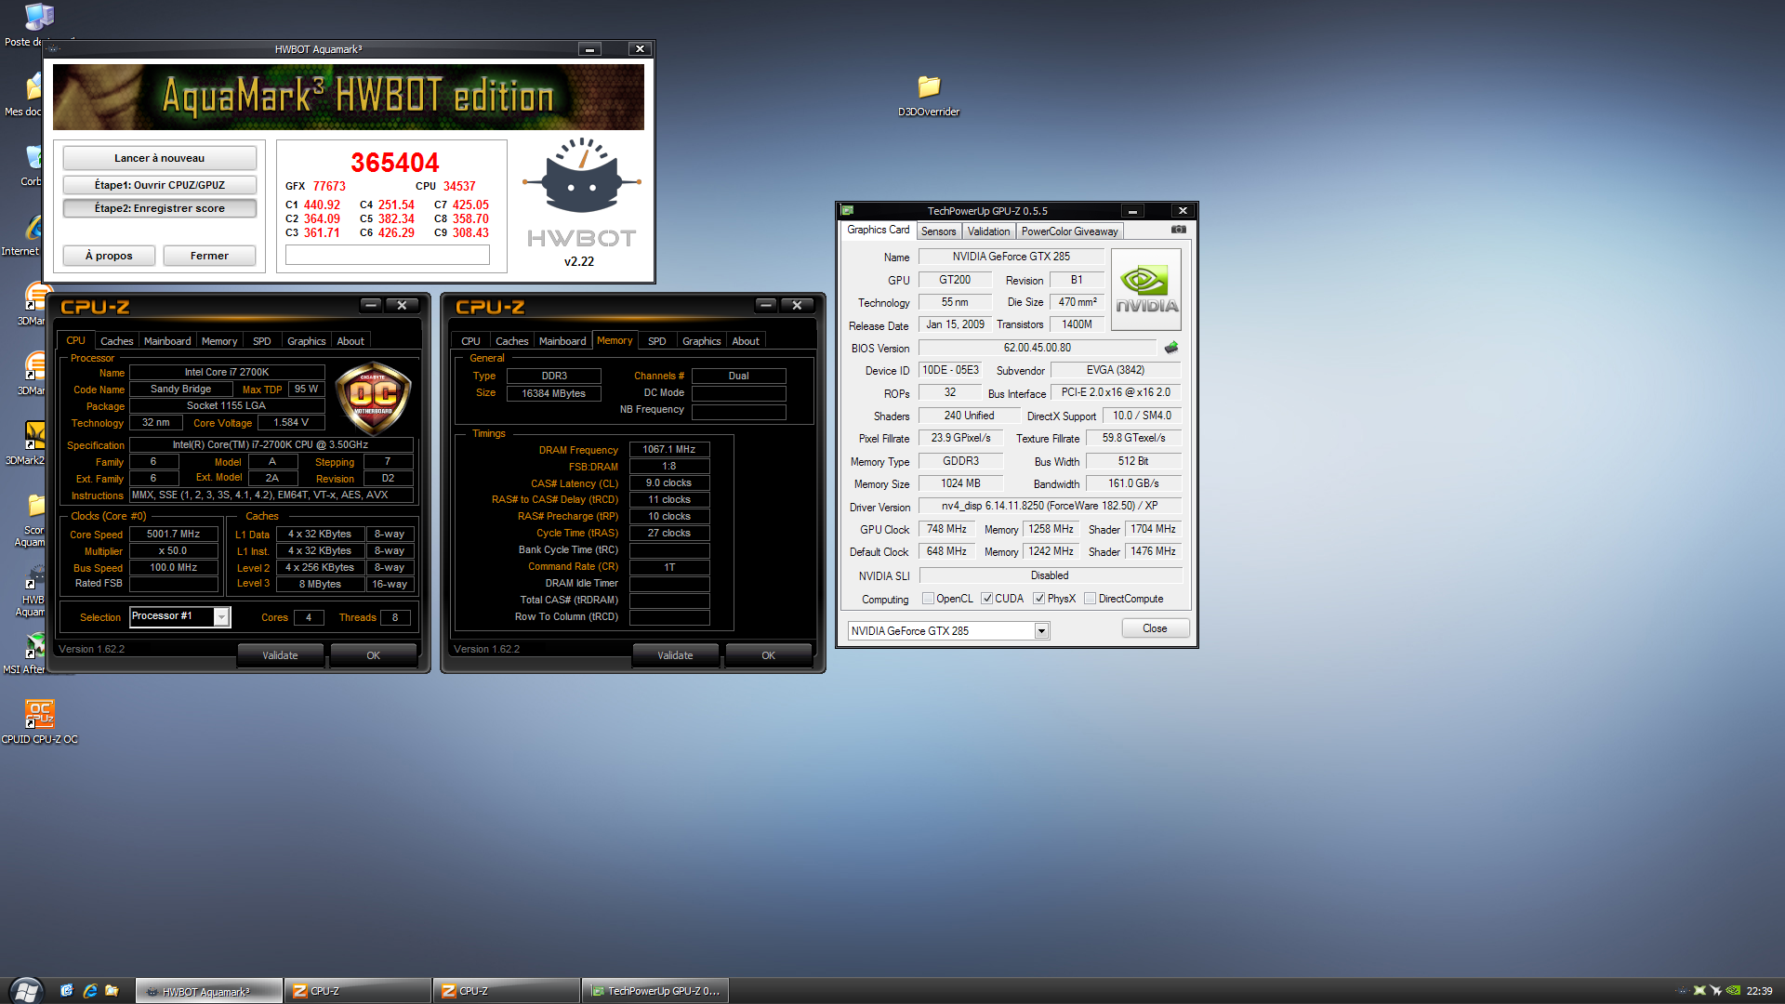Open the 3DMark2 yellow desktop shortcut
Viewport: 1785px width, 1004px height.
(33, 443)
